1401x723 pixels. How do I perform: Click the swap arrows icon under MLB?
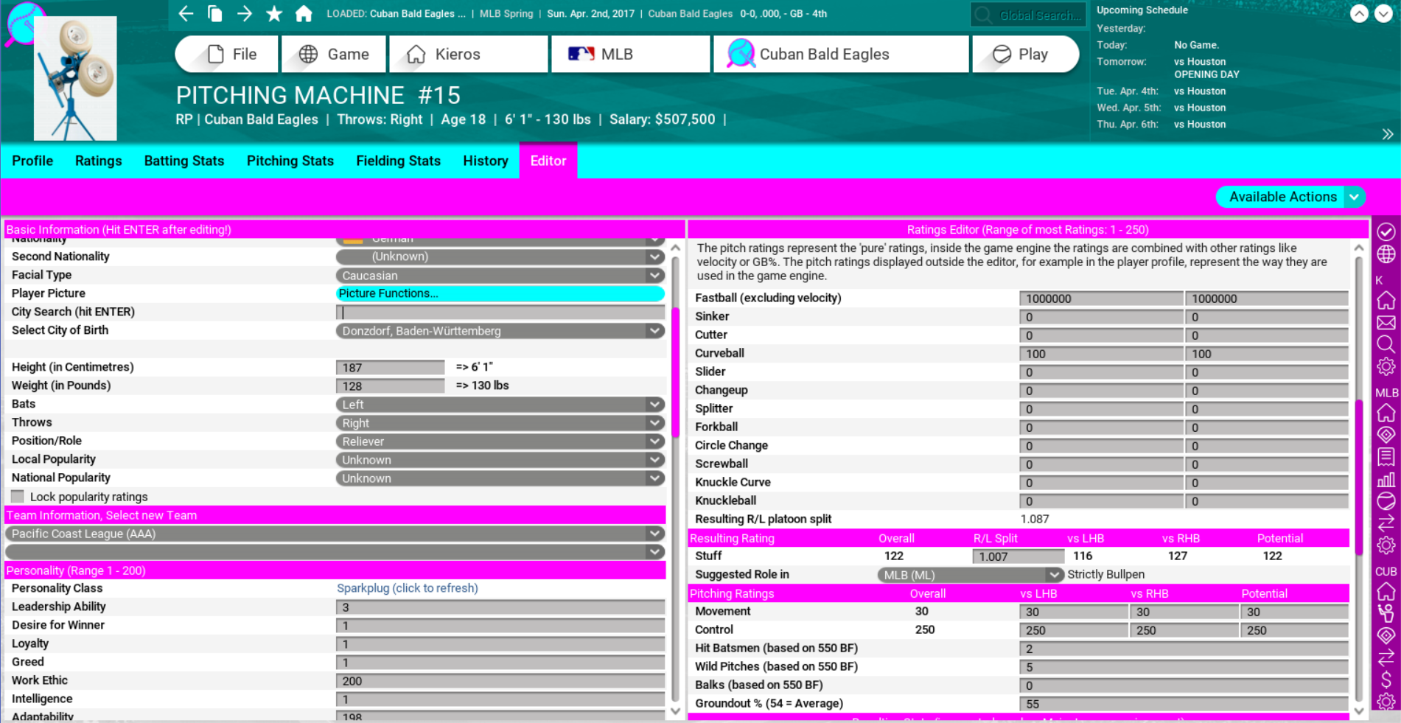tap(1386, 523)
